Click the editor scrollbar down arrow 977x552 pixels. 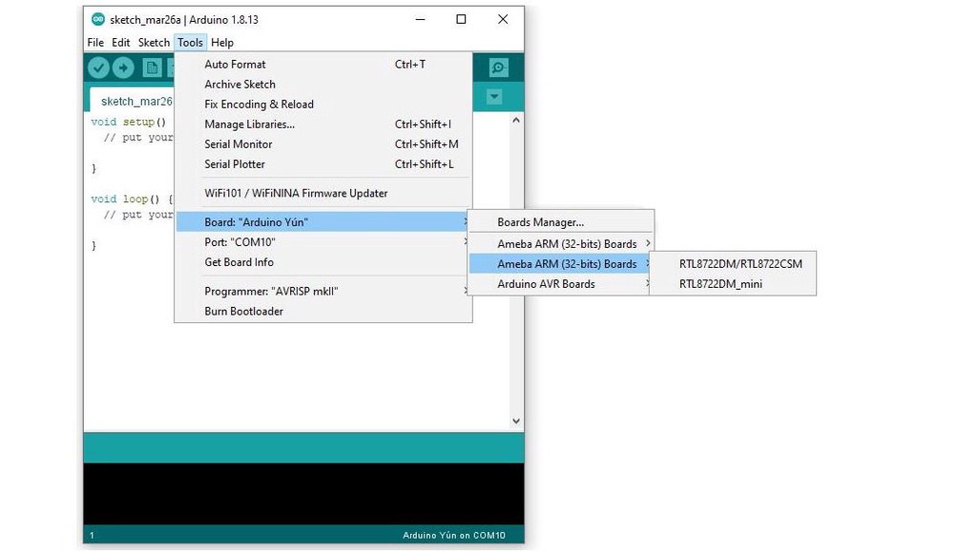click(x=516, y=420)
